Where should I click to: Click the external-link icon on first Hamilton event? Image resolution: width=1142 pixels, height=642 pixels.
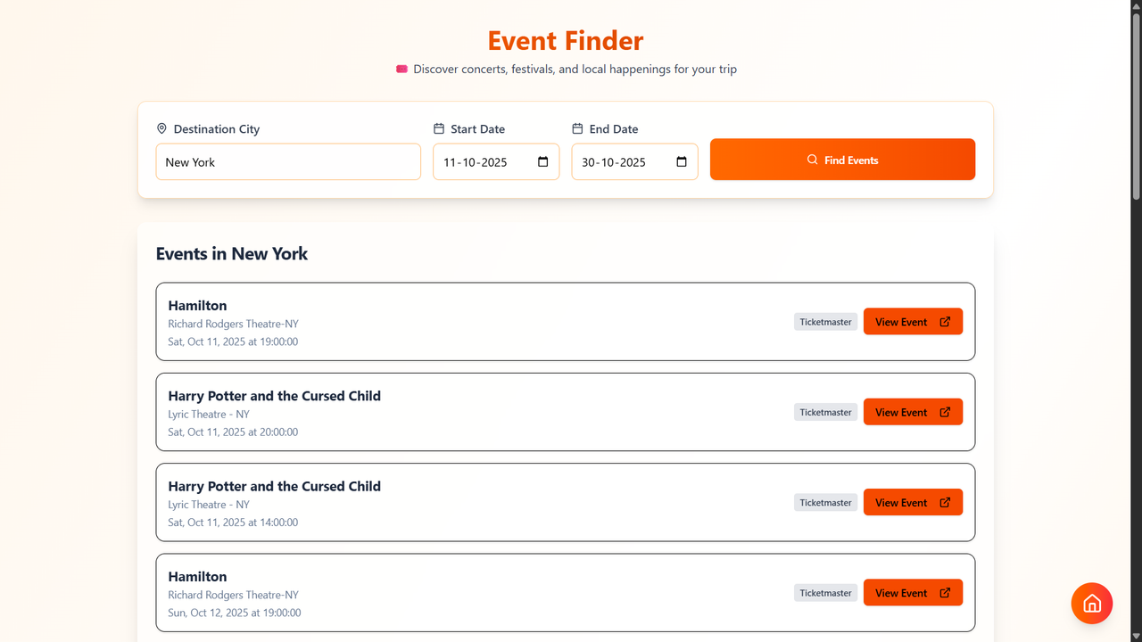[x=945, y=322]
